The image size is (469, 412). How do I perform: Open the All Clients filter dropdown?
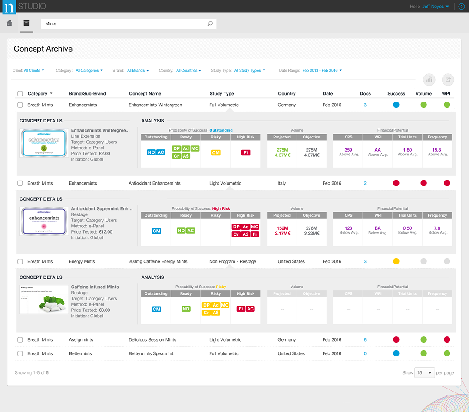click(34, 71)
